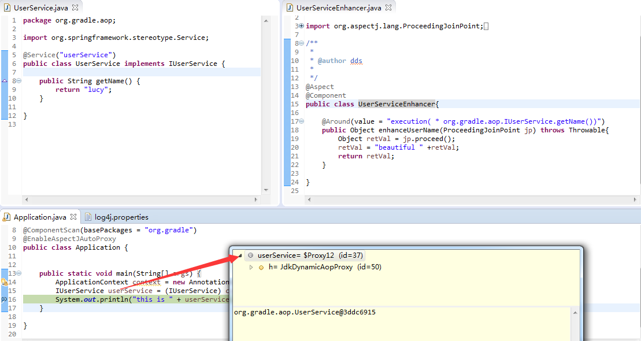Select h= JdkDynamicAopProxy (id=50) row

(x=325, y=267)
